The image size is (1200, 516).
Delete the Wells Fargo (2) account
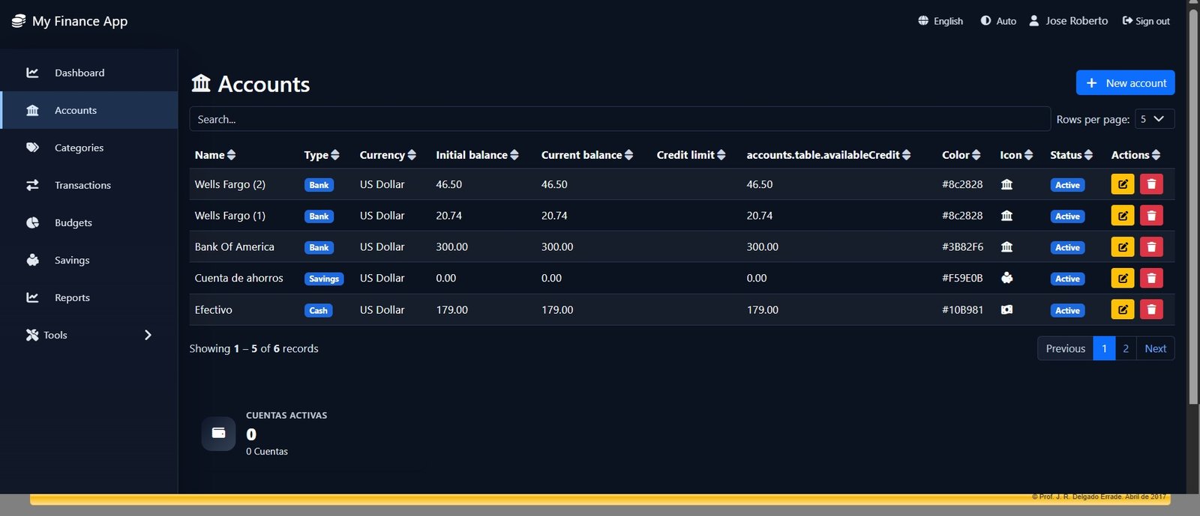click(x=1151, y=184)
